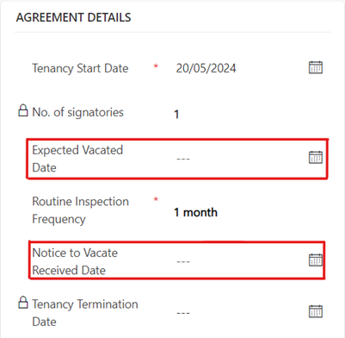Click the lock icon beside No. of signatories
Image resolution: width=345 pixels, height=338 pixels.
click(23, 110)
